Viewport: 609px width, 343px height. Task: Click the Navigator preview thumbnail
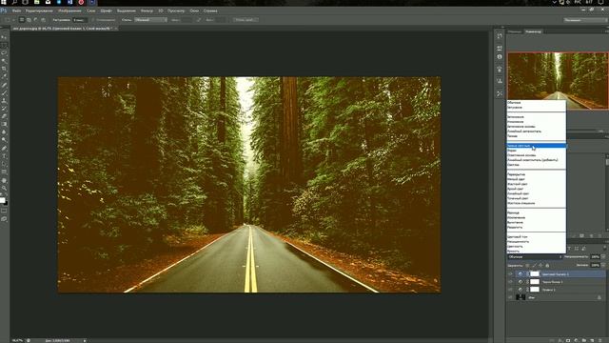(x=558, y=80)
